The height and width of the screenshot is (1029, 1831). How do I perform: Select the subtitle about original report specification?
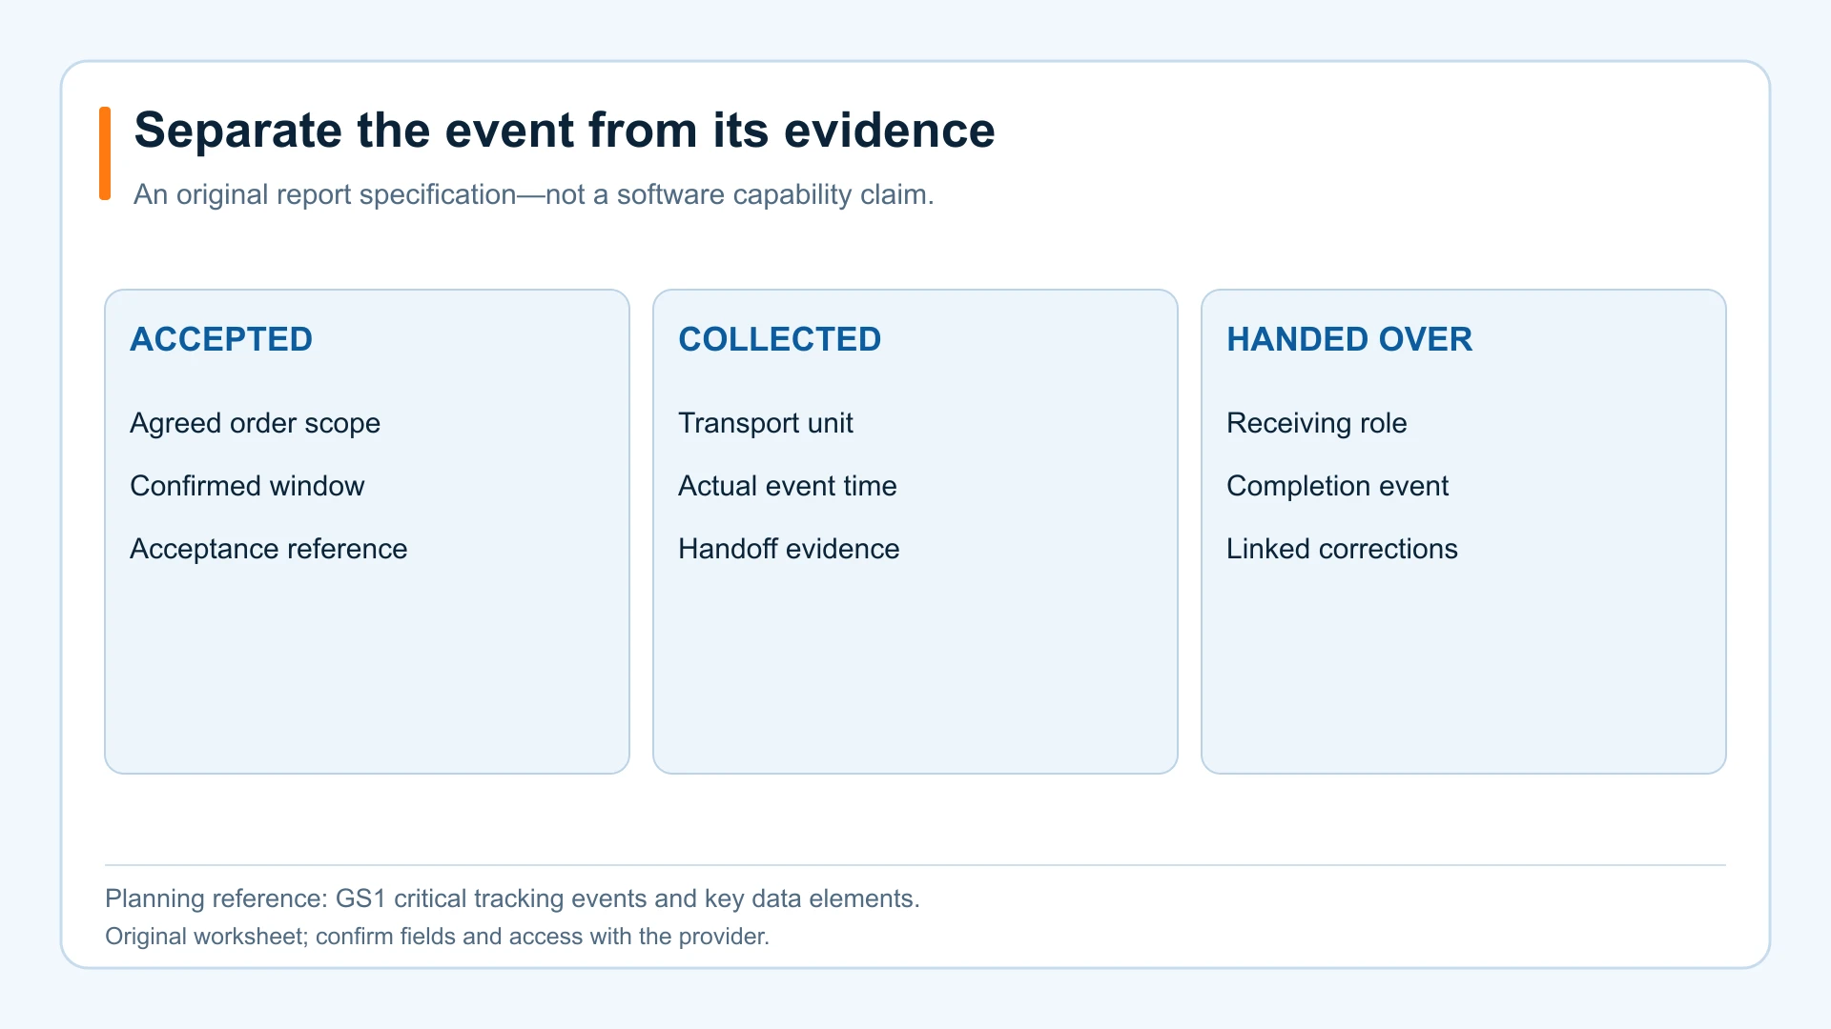(x=533, y=194)
